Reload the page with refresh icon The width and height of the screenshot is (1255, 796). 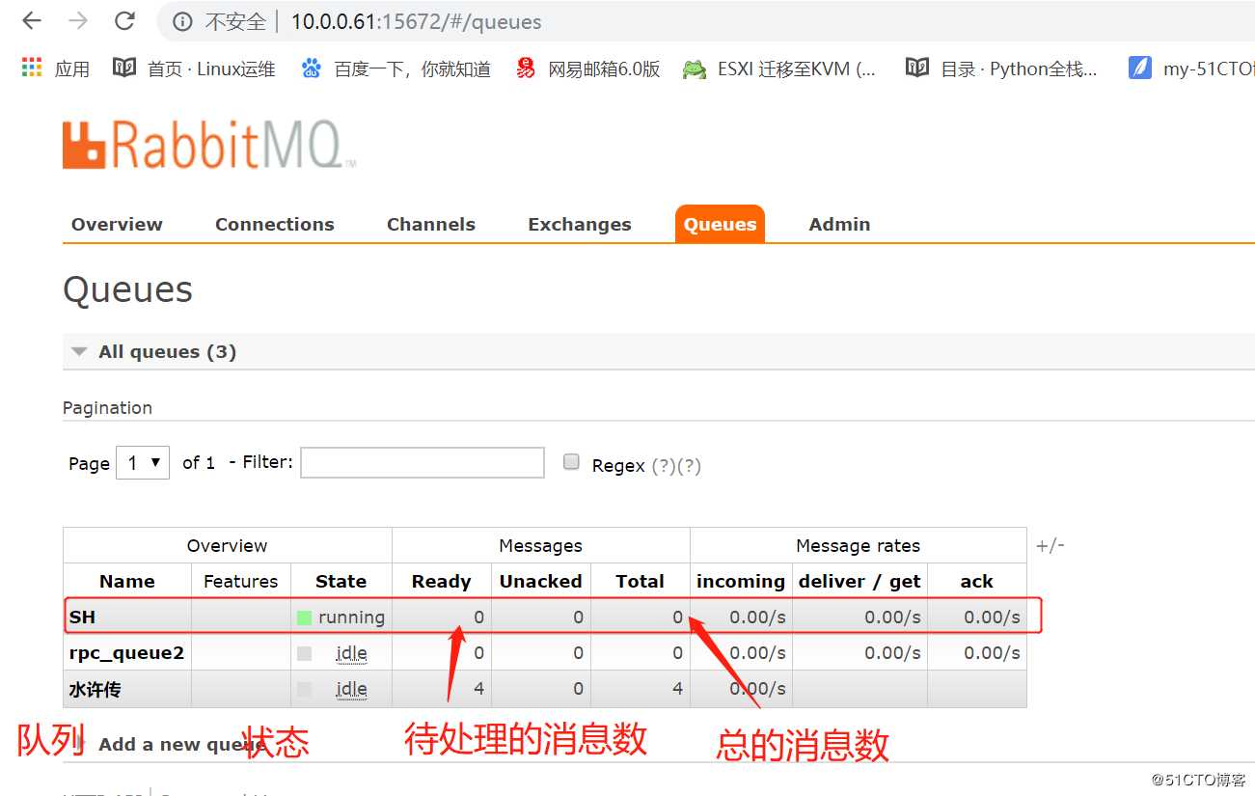click(124, 21)
